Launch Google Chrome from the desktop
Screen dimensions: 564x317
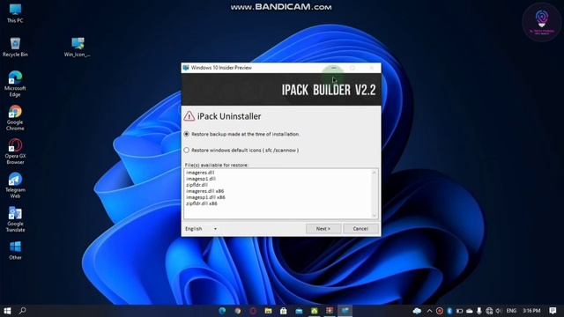(15, 118)
